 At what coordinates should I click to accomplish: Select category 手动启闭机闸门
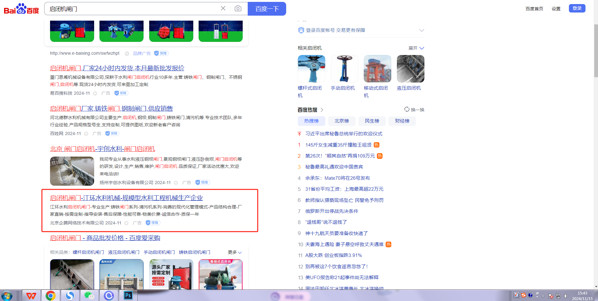click(159, 252)
